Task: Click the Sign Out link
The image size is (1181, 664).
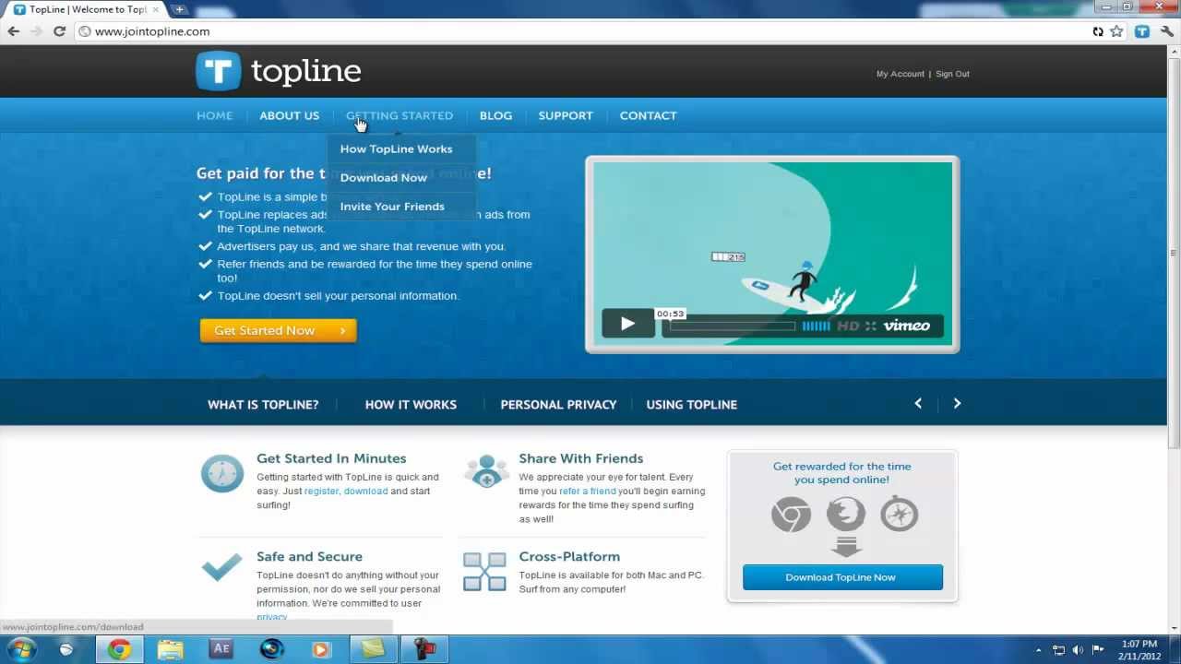Action: pyautogui.click(x=952, y=74)
